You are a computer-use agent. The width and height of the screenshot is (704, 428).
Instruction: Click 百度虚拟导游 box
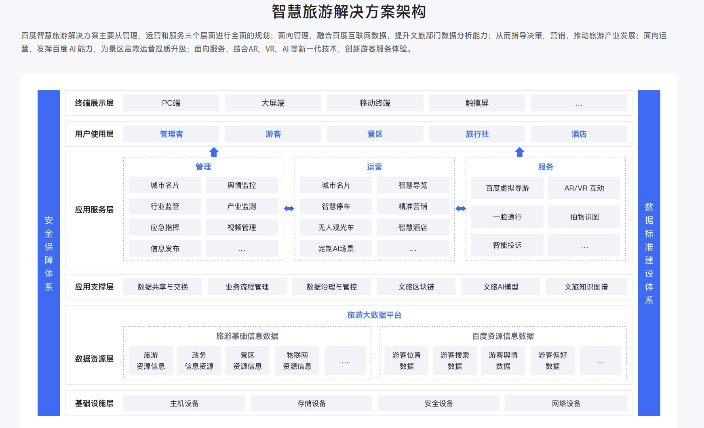tap(507, 188)
